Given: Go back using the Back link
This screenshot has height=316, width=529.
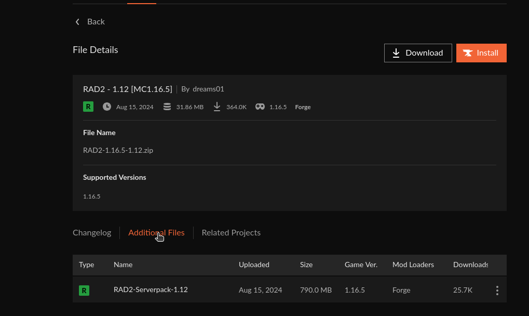Looking at the screenshot, I should point(90,22).
